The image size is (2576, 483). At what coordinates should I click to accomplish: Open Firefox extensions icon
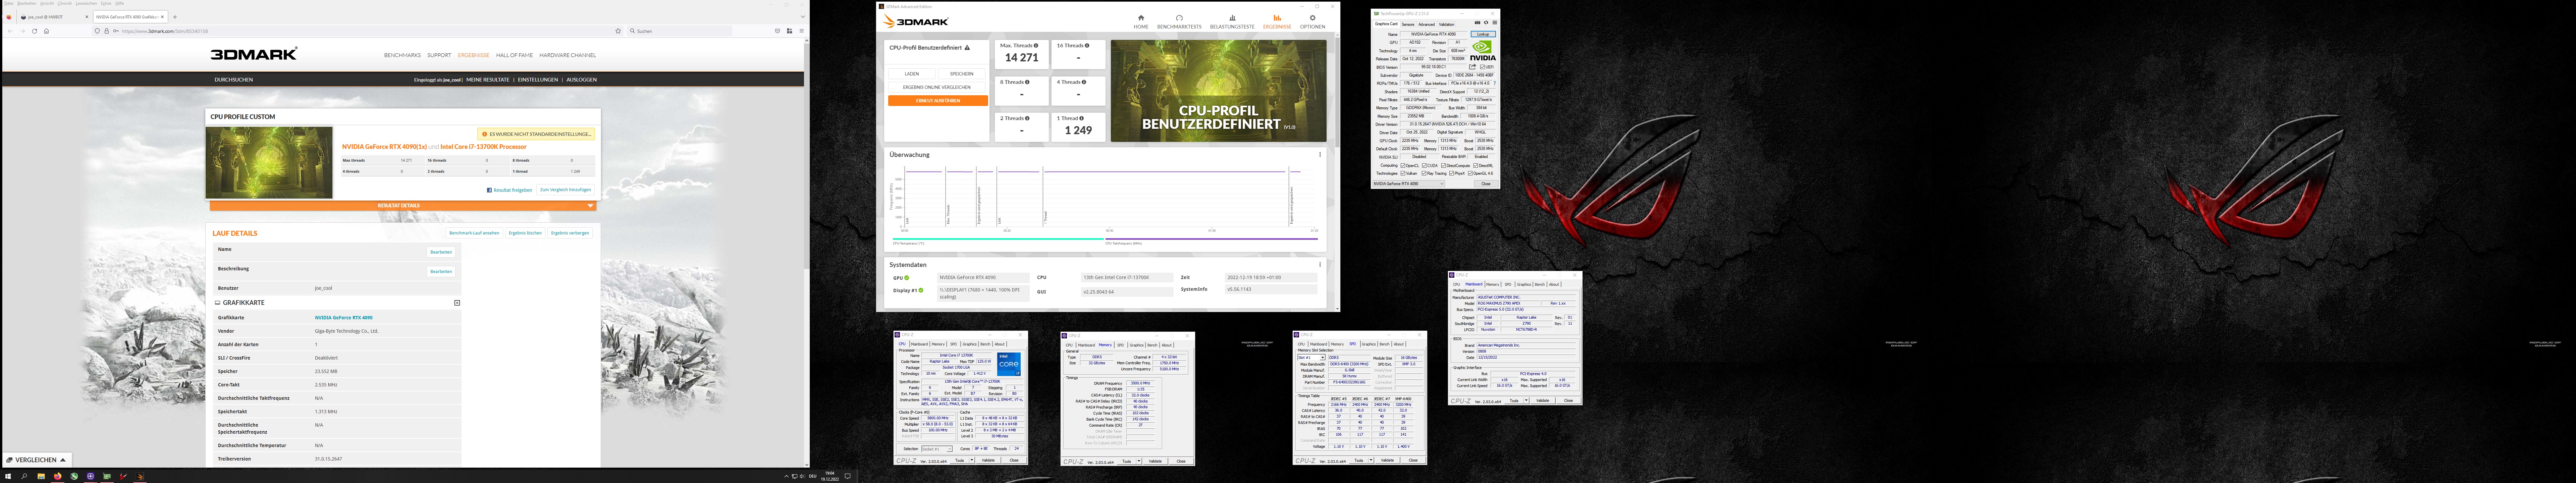point(790,31)
